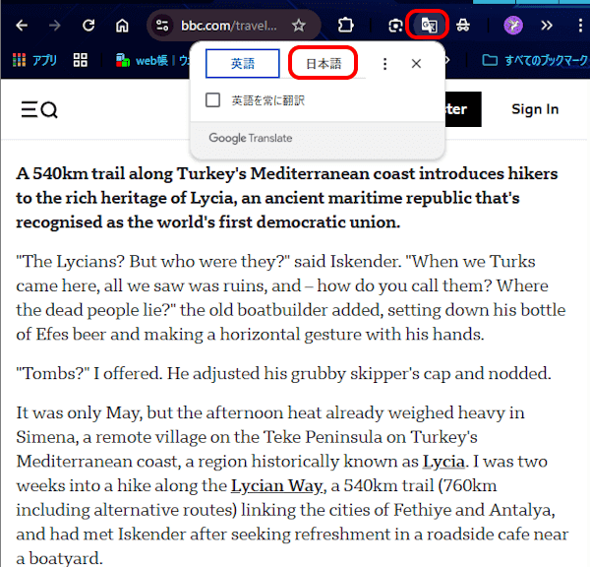The image size is (590, 567).
Task: Open Chrome three-dot main menu
Action: click(576, 25)
